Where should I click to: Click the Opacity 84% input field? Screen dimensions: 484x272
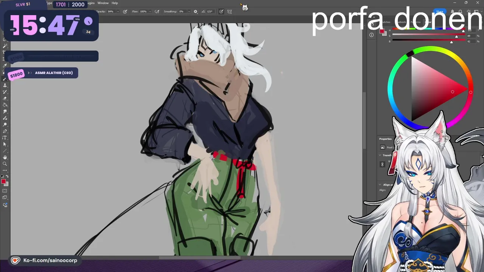[x=111, y=12]
